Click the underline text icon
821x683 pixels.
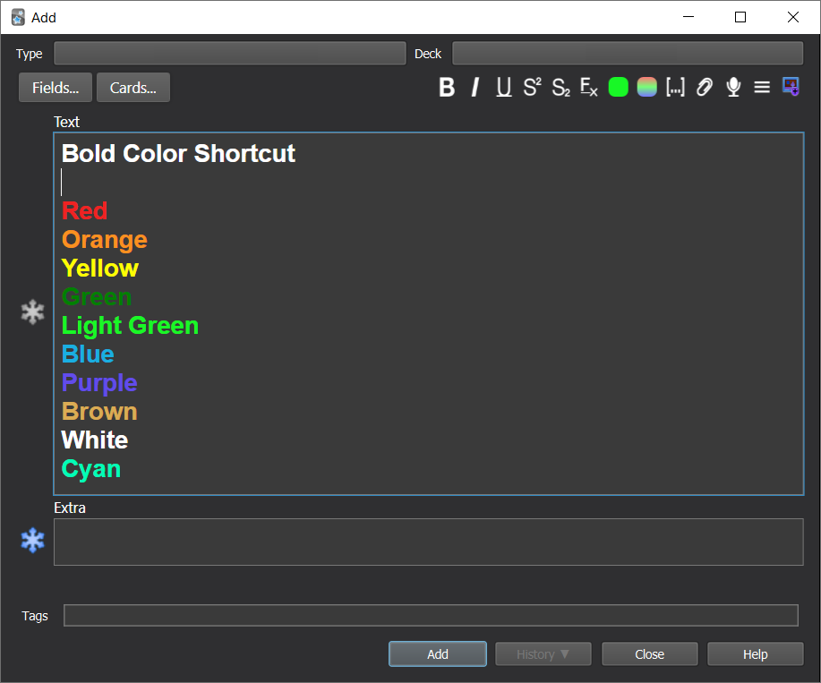[504, 87]
